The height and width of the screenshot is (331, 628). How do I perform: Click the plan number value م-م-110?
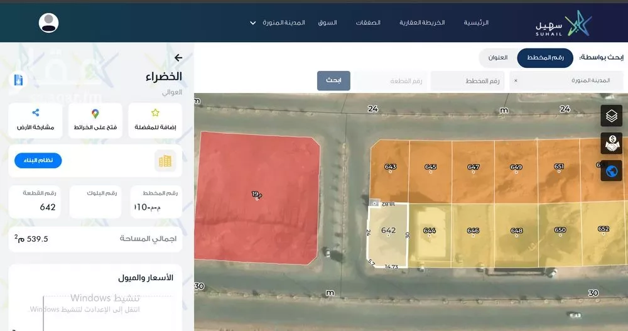coord(148,207)
